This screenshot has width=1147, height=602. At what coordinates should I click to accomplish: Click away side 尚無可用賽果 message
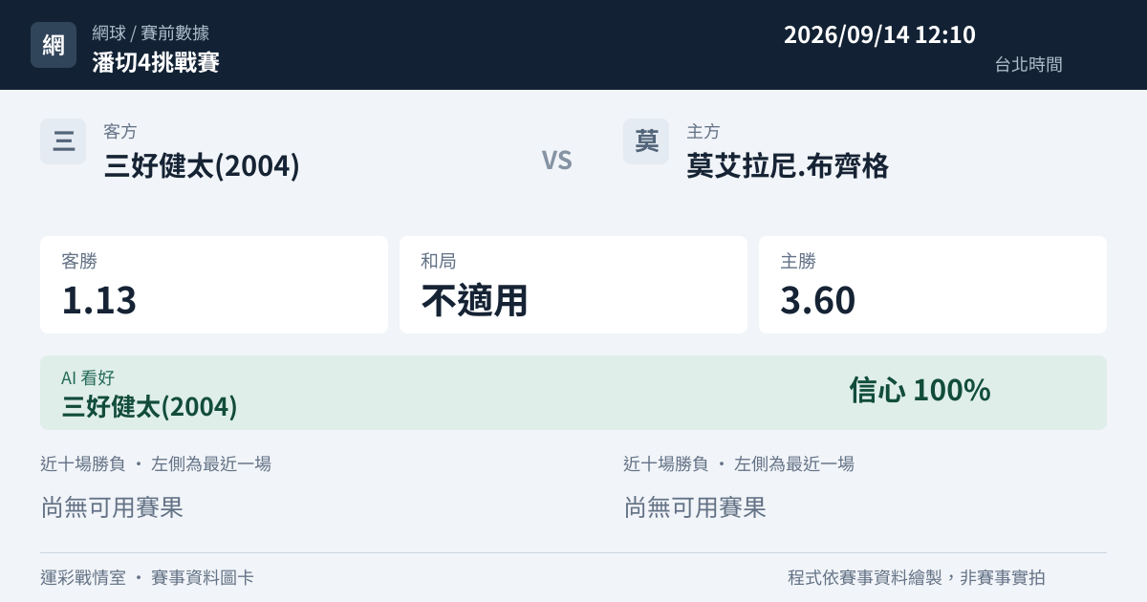tap(112, 507)
